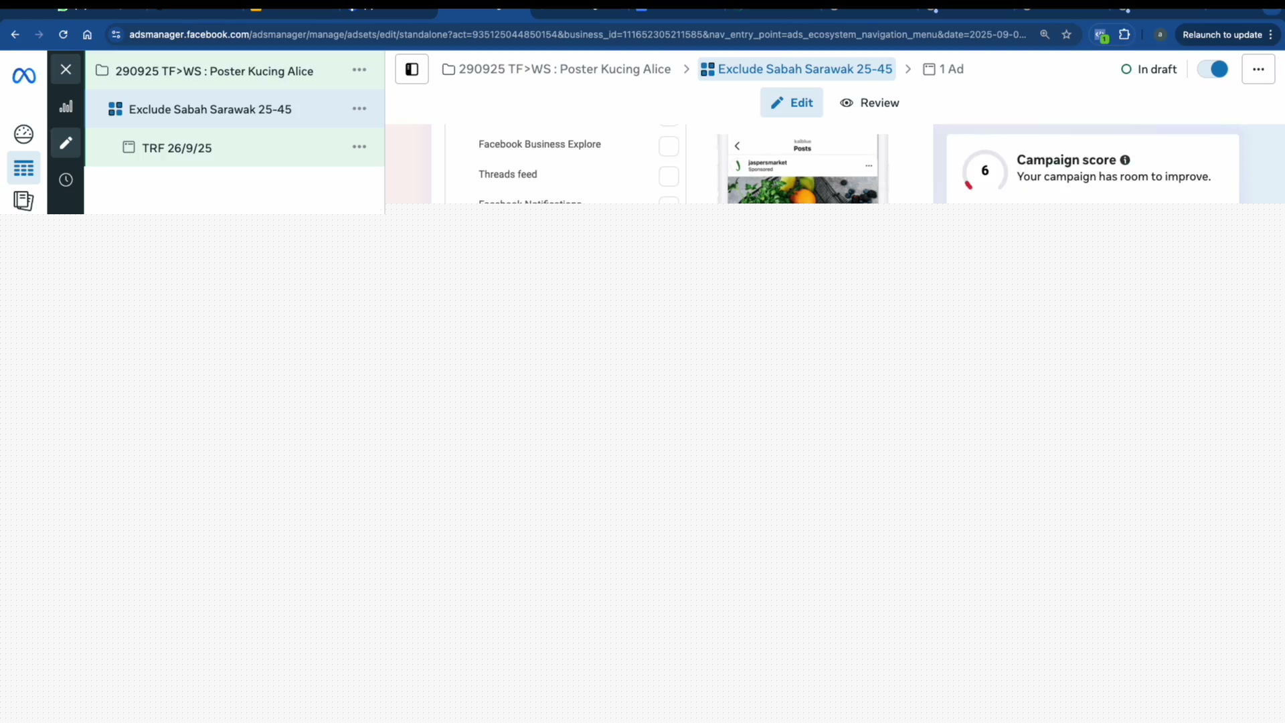Open more options for Exclude Sabah Sarawak ad set

tap(359, 108)
